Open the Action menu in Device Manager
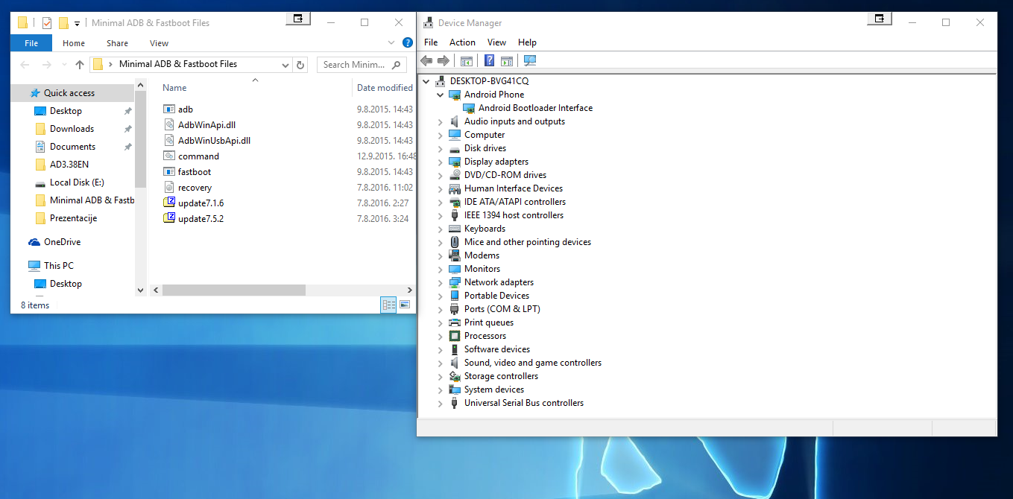This screenshot has height=499, width=1013. pos(462,42)
